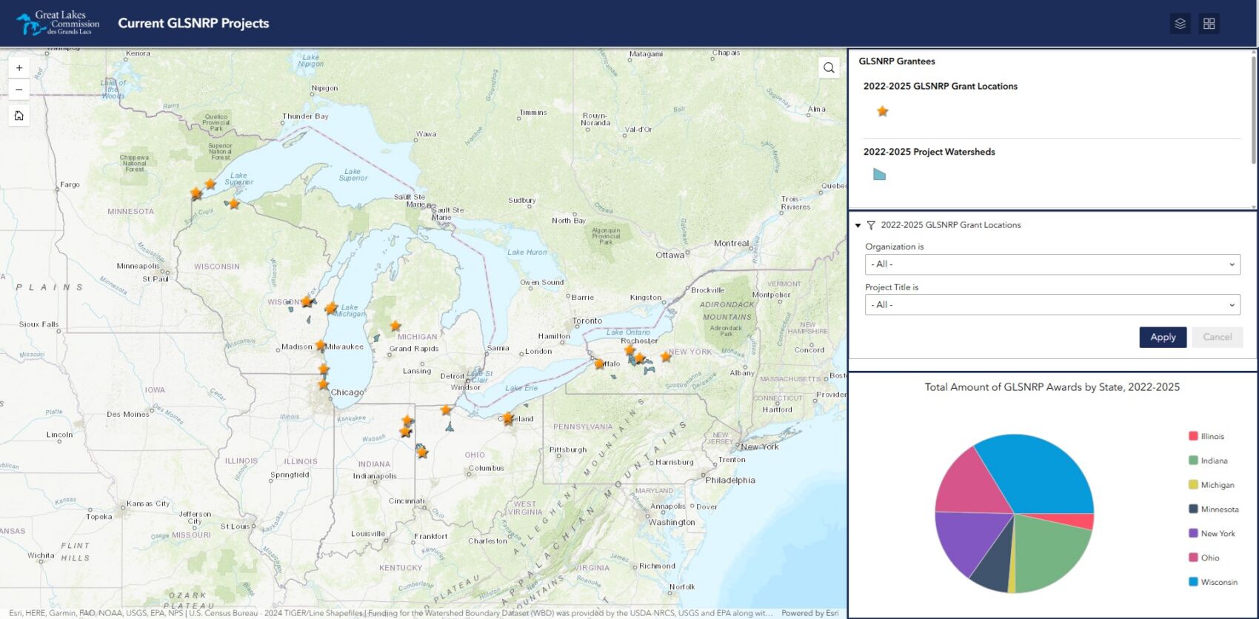Open the map search tool
Screen dimensions: 1259x619
click(829, 68)
